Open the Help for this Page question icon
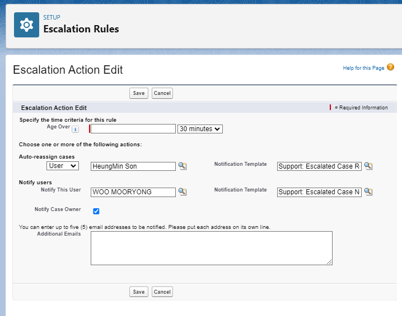Image resolution: width=402 pixels, height=316 pixels. pos(390,68)
